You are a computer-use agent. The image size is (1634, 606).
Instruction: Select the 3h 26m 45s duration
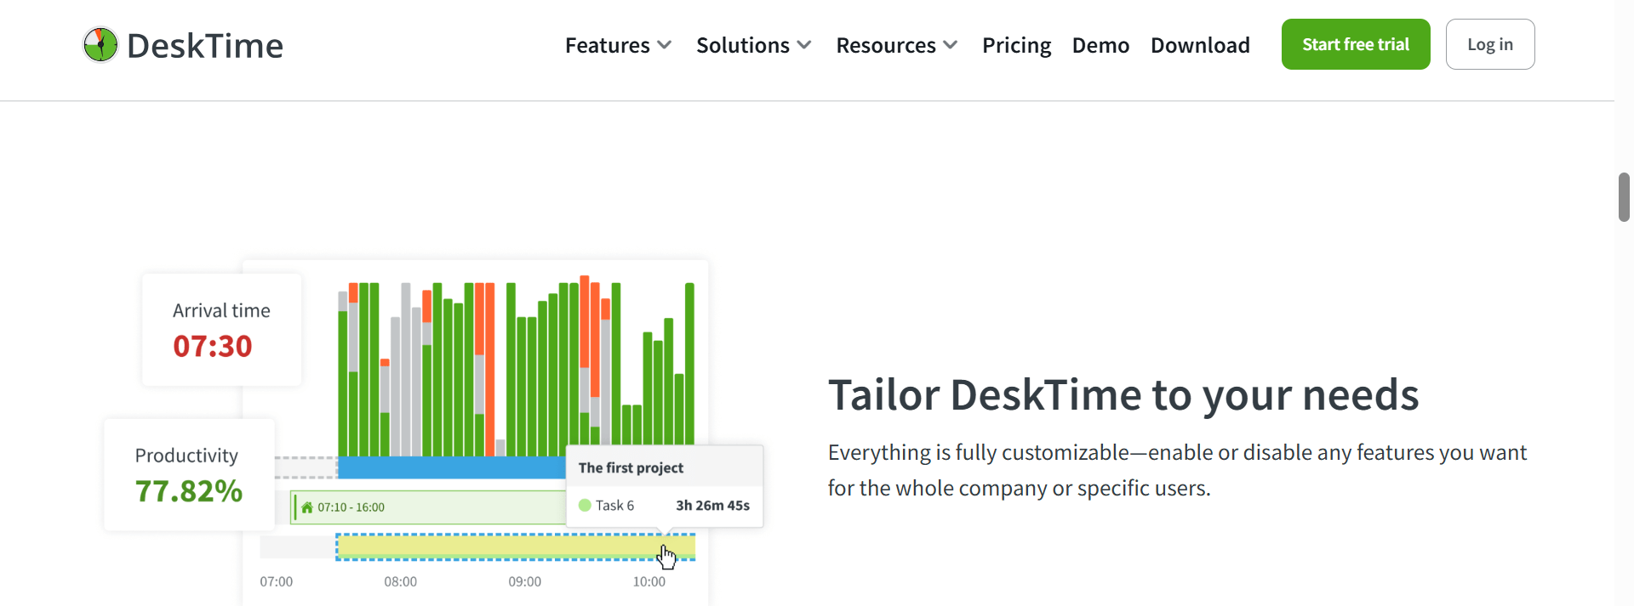pos(712,506)
